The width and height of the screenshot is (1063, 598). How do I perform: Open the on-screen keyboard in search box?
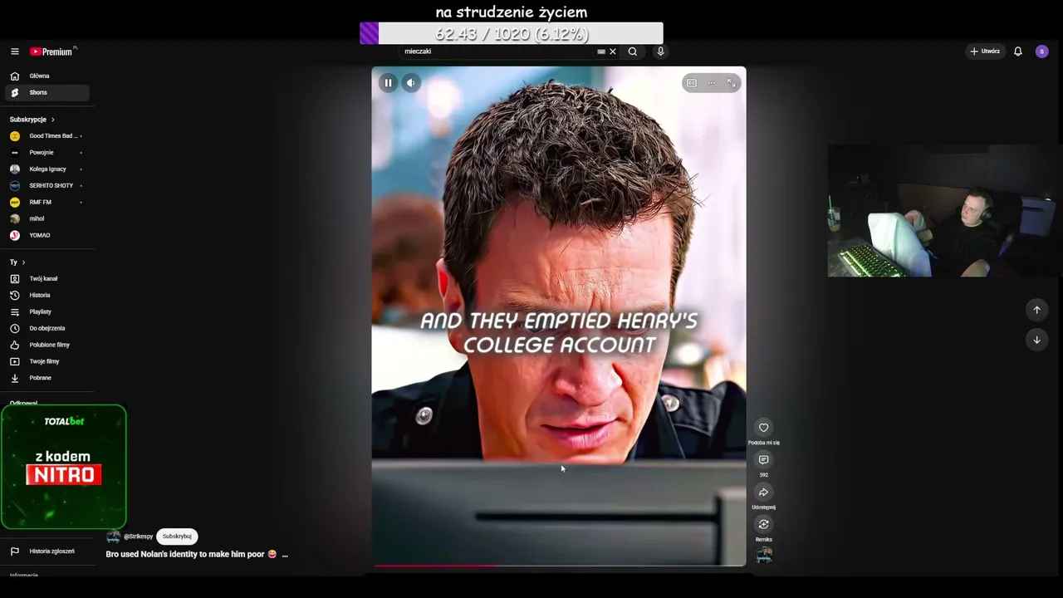601,51
